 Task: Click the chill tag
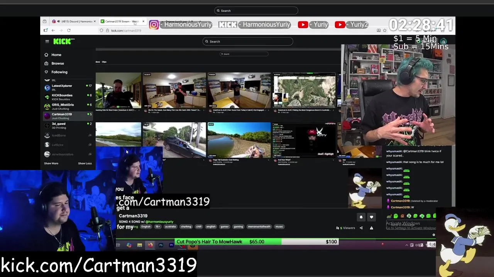pos(199,227)
